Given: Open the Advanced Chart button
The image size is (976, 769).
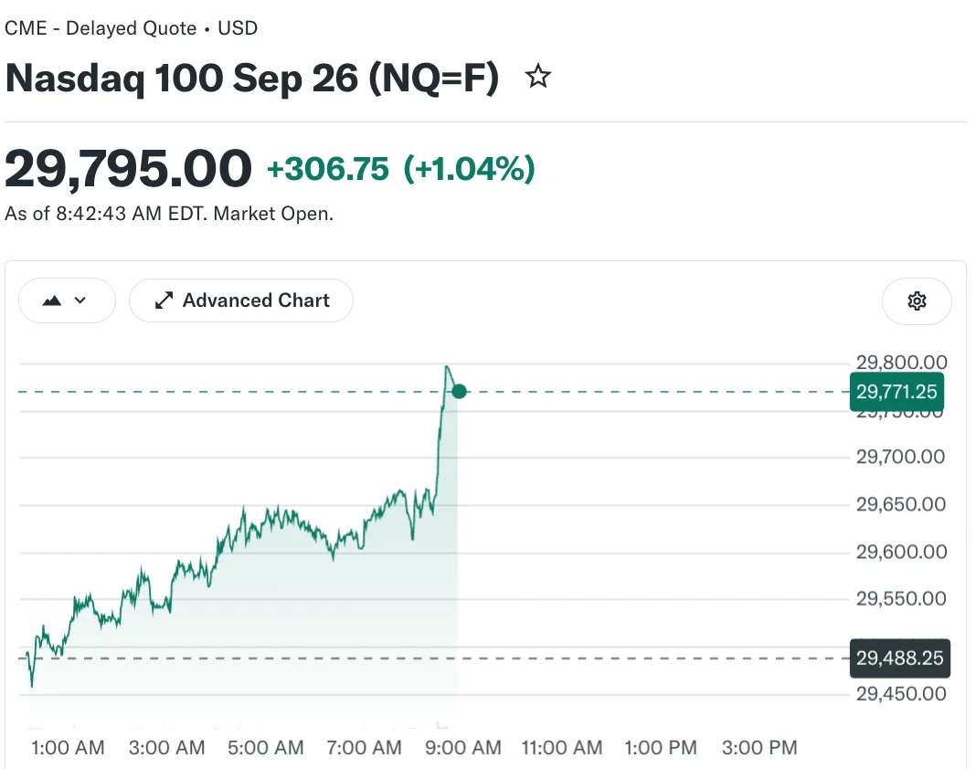Looking at the screenshot, I should (x=241, y=300).
